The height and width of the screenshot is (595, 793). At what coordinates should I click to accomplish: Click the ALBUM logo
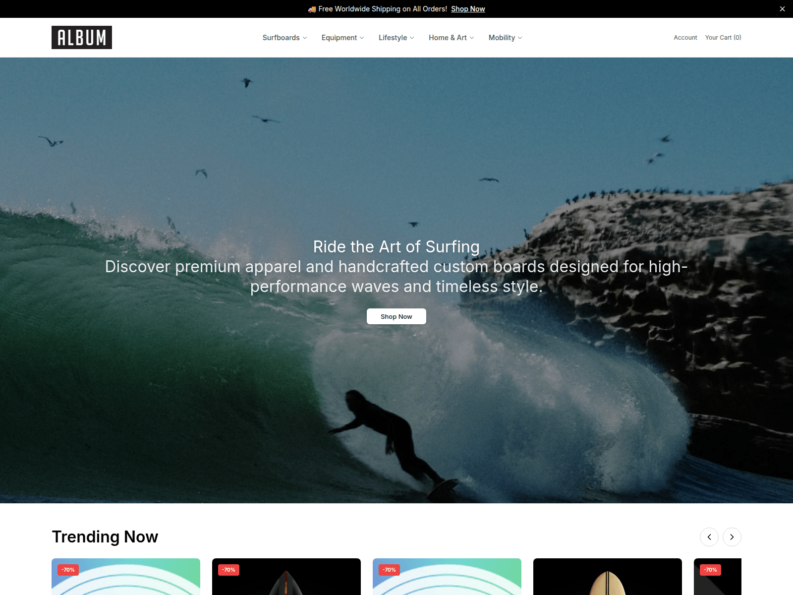tap(82, 37)
